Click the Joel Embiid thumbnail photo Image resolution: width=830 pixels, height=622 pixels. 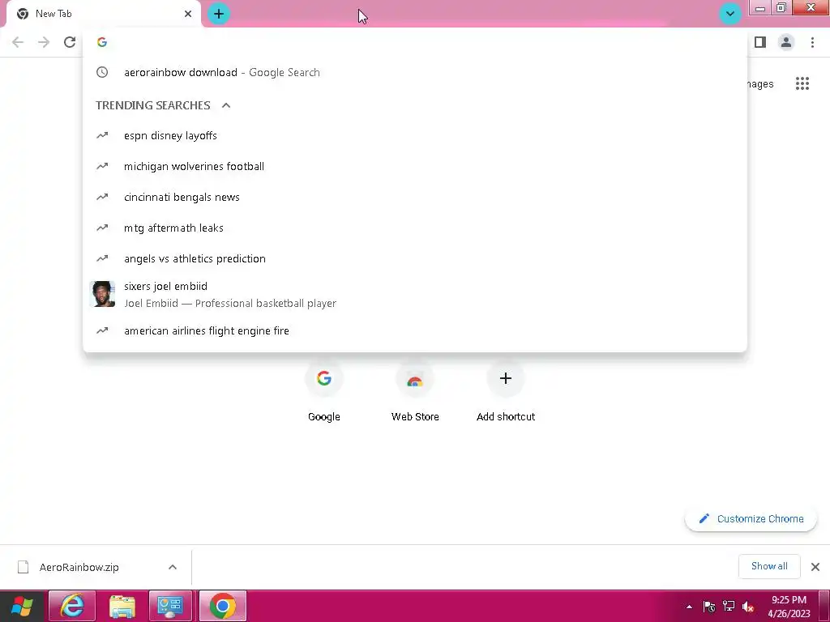click(x=103, y=294)
